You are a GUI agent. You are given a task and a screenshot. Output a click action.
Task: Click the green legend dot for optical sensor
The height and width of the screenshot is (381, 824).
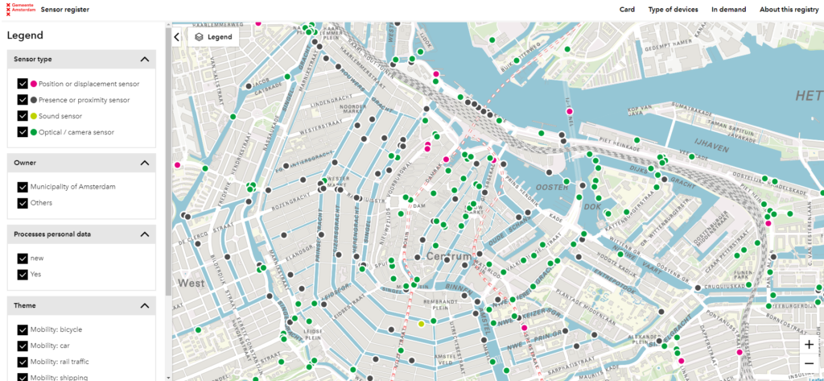34,132
